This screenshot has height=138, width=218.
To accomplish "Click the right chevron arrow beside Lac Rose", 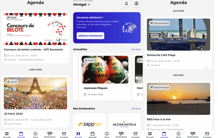I will 206,68.
